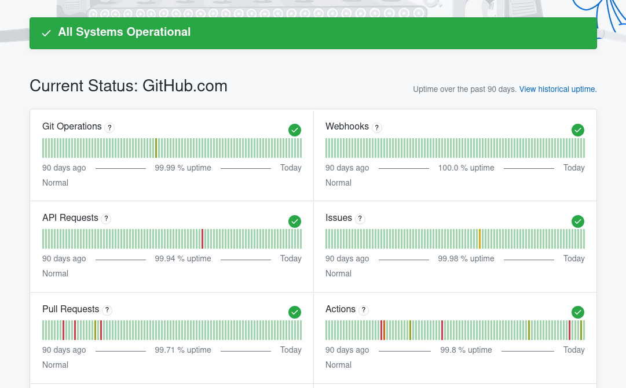Open the Actions help question mark

(x=363, y=310)
